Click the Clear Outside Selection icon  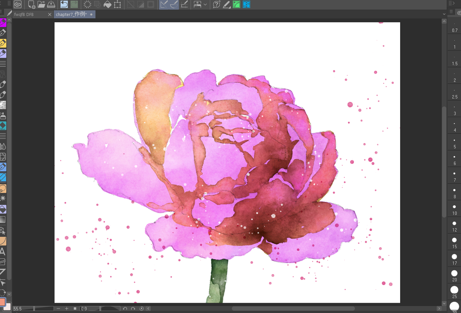click(x=97, y=4)
